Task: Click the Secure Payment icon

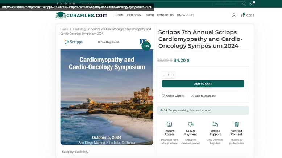Action: click(191, 124)
